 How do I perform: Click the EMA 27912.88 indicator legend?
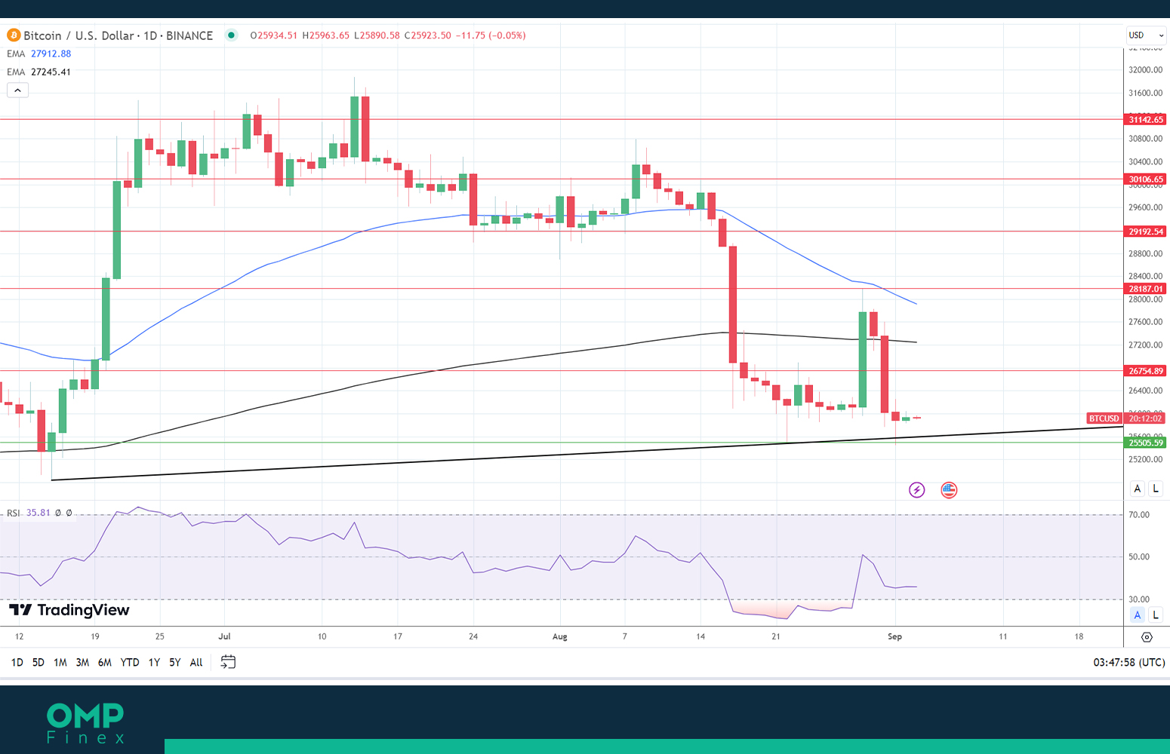[x=39, y=54]
